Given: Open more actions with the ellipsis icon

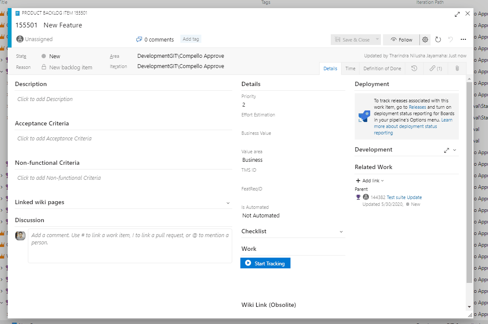Looking at the screenshot, I should pos(463,39).
